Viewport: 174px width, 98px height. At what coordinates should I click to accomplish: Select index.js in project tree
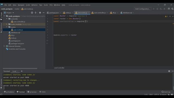pyautogui.click(x=14, y=38)
